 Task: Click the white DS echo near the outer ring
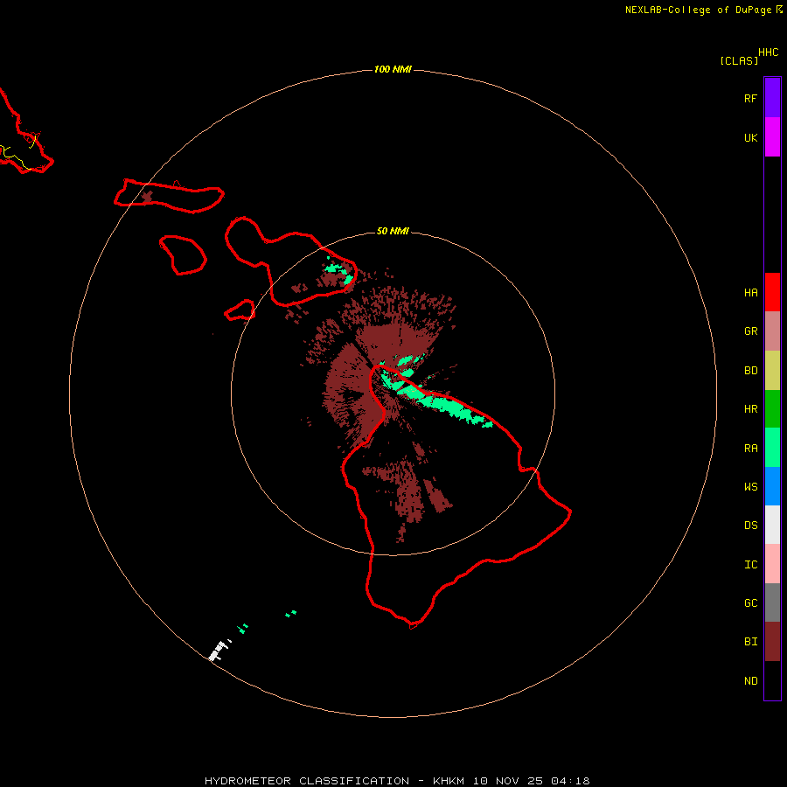click(x=219, y=651)
